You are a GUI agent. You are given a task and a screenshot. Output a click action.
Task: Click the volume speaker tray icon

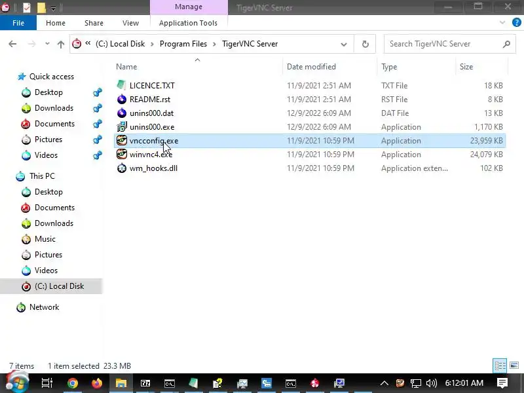432,383
